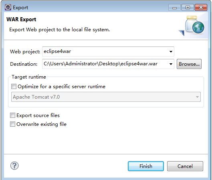The height and width of the screenshot is (180, 212).
Task: Click the Eclipse icon in the title bar
Action: (x=8, y=7)
